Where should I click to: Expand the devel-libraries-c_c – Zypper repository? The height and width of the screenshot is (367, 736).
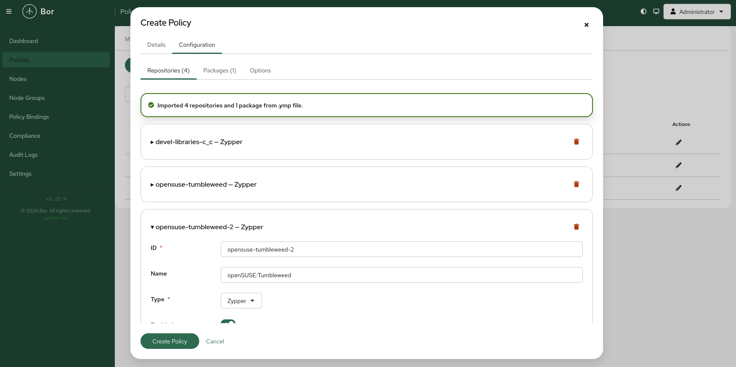tap(197, 142)
